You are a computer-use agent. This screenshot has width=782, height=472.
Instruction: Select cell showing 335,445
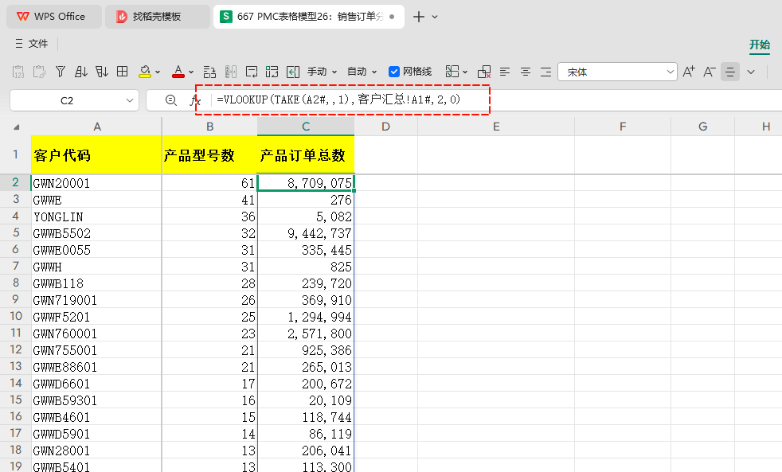point(306,250)
